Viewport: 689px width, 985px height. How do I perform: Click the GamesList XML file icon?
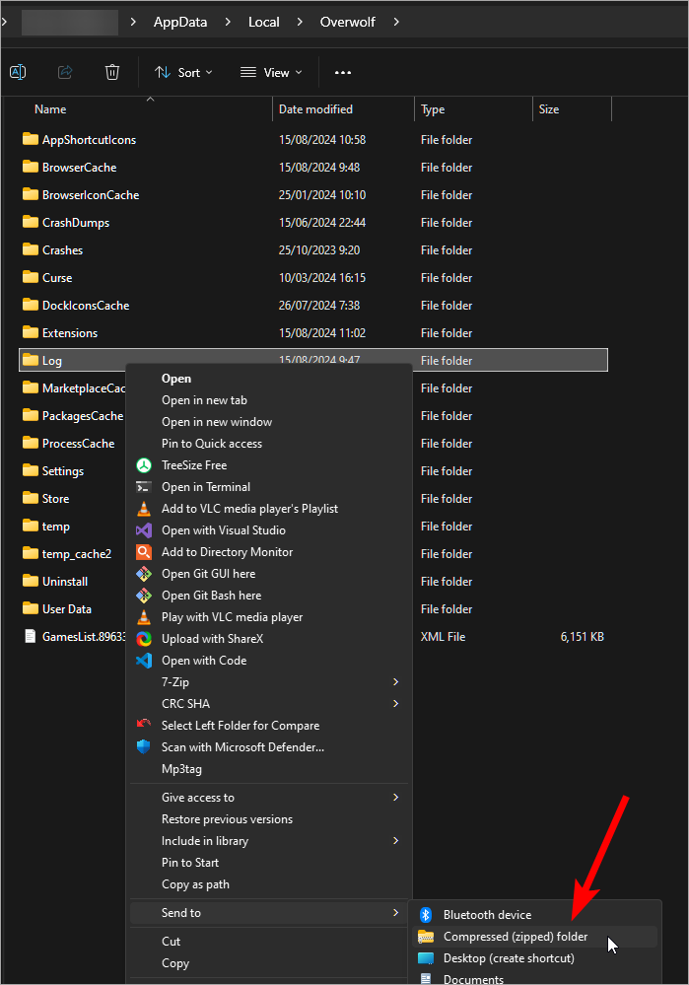pyautogui.click(x=31, y=636)
